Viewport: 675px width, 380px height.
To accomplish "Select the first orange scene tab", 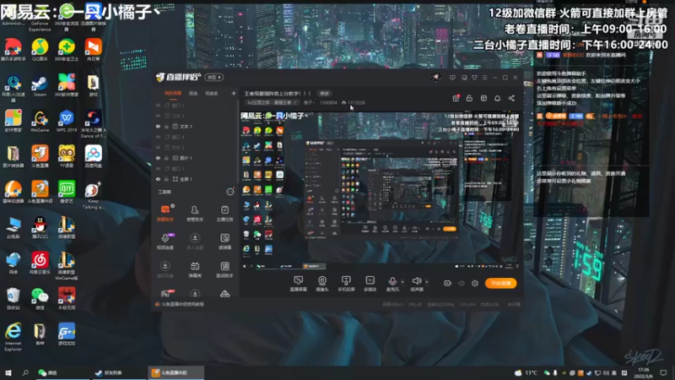I will click(173, 93).
